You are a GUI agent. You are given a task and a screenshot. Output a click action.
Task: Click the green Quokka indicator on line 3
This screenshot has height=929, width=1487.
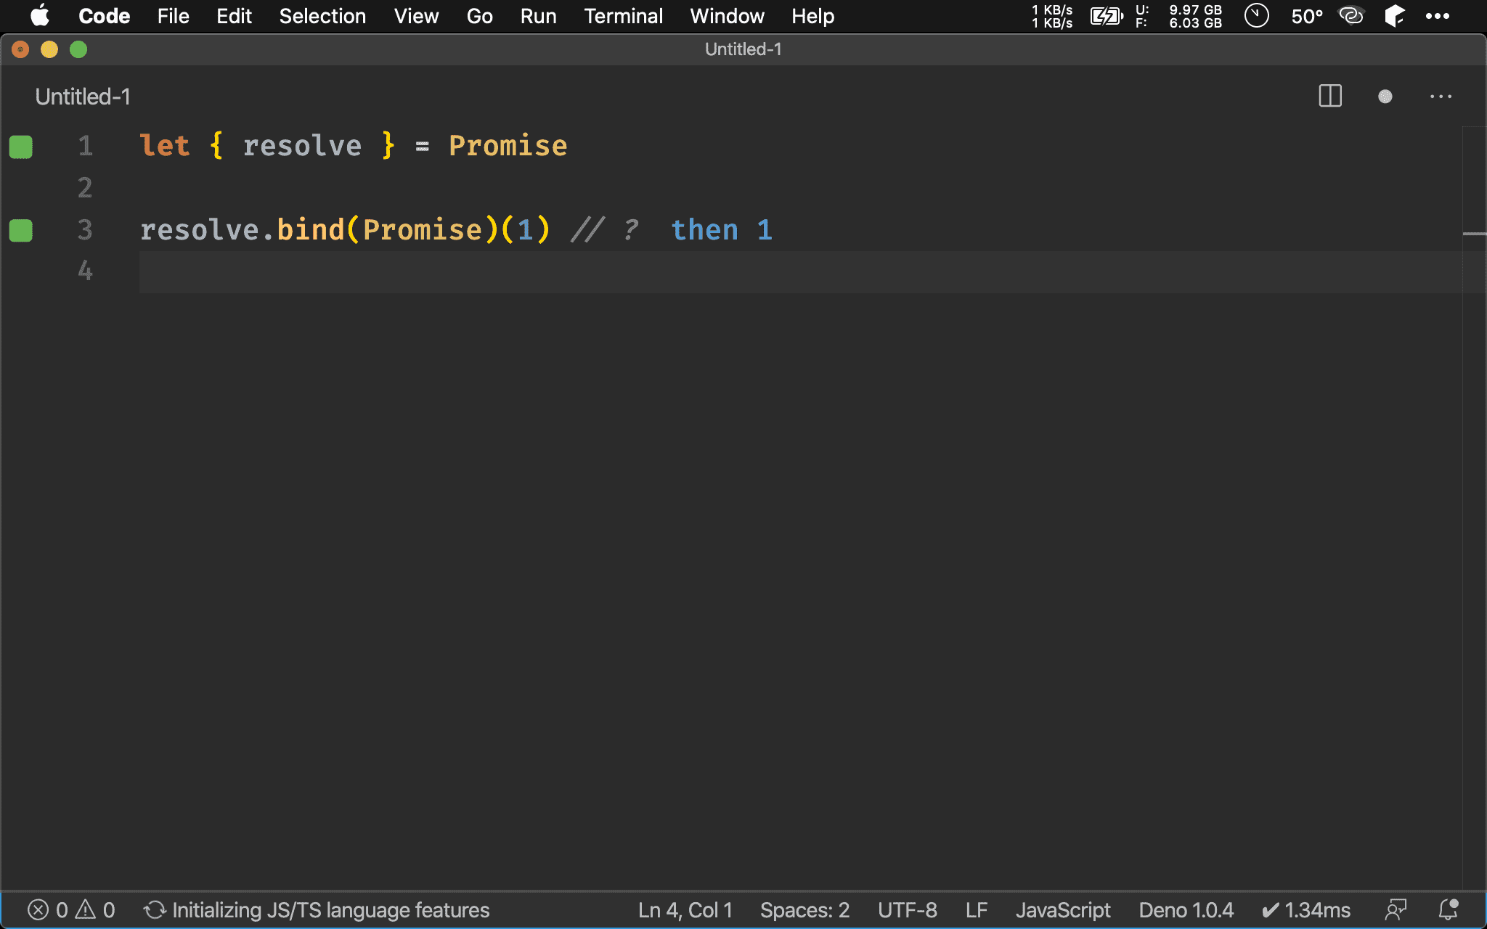coord(21,231)
